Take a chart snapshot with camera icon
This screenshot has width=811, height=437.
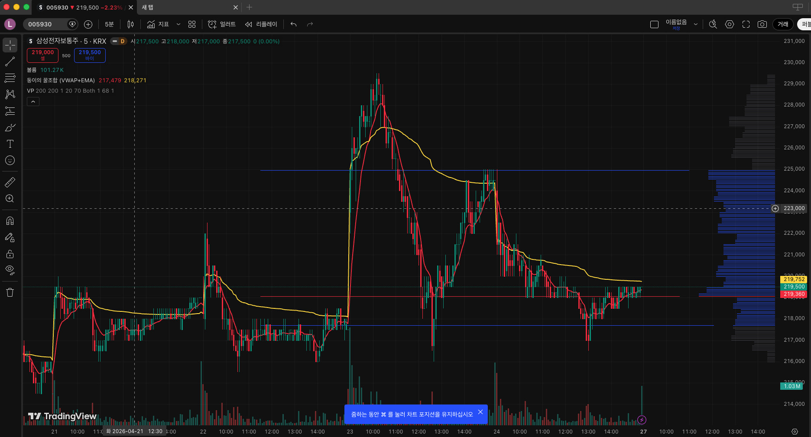point(762,24)
